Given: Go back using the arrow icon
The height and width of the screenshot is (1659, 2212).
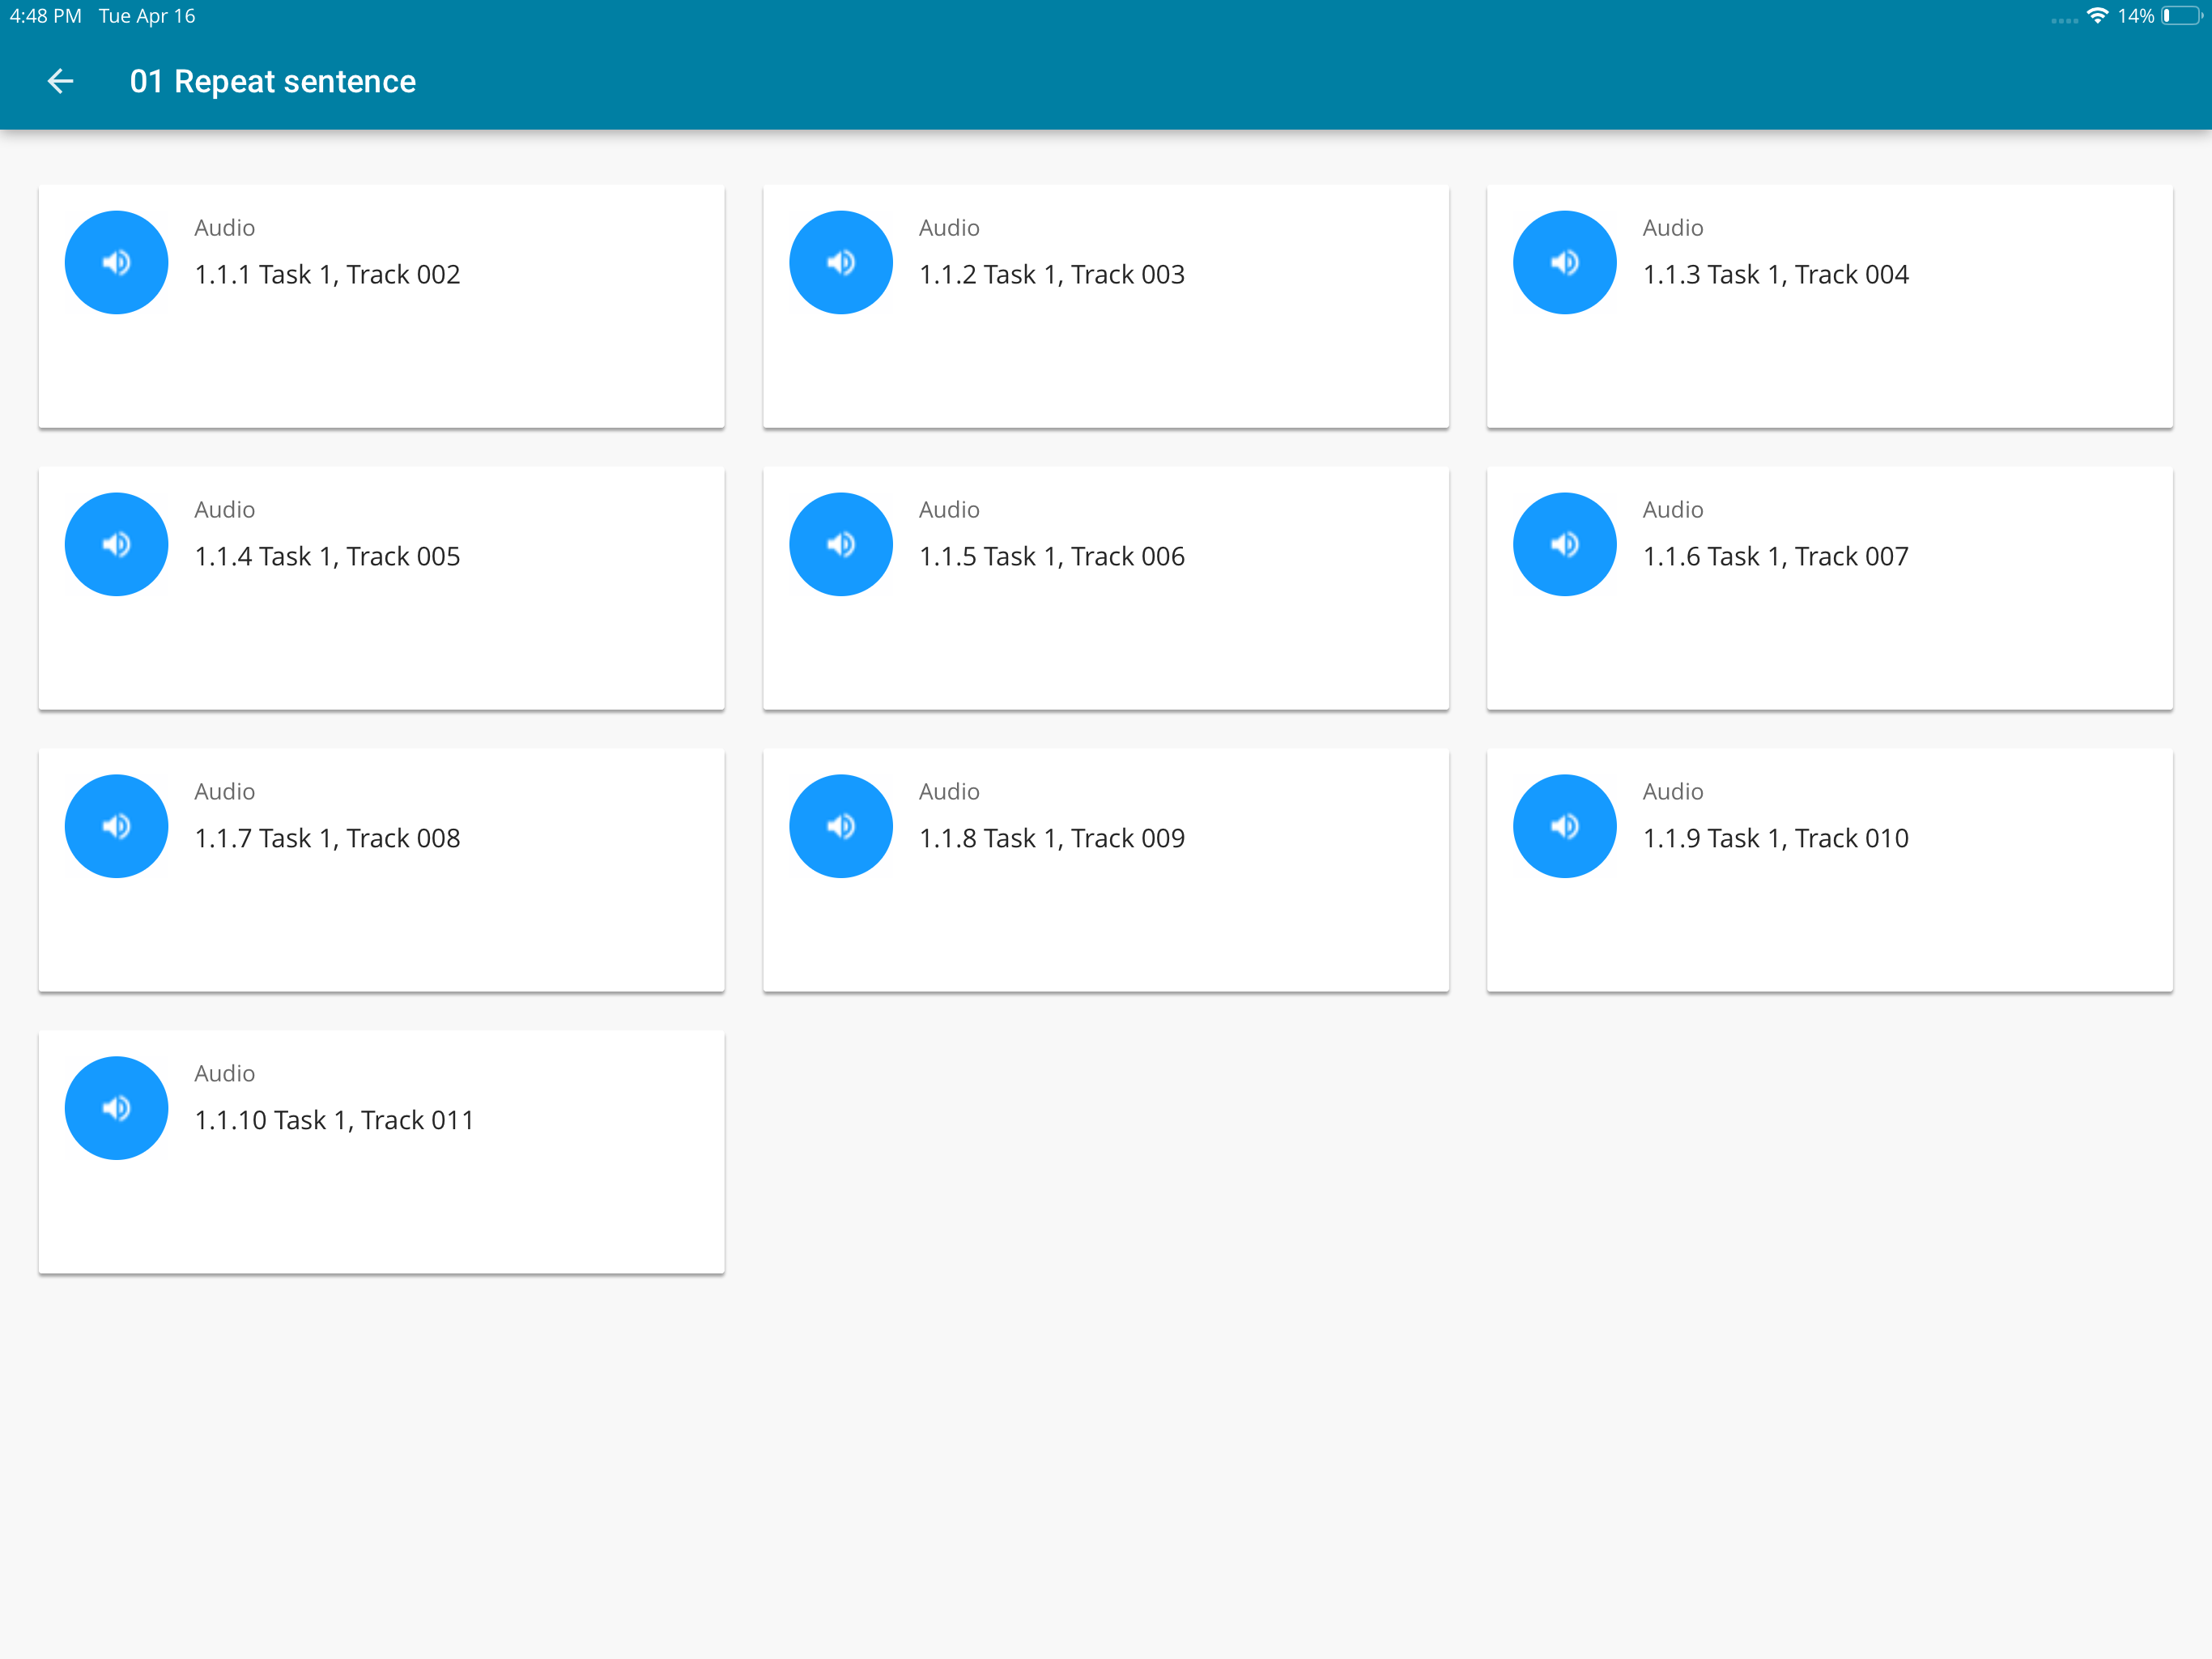Looking at the screenshot, I should tap(60, 81).
